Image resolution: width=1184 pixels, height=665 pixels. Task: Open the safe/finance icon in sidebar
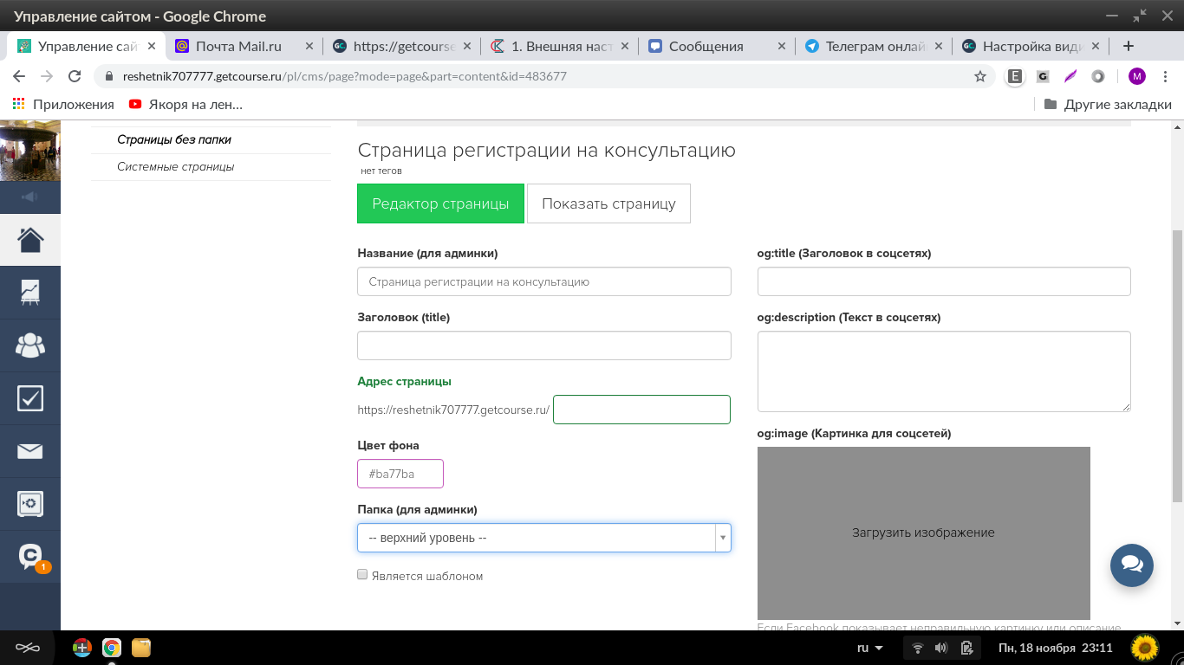coord(30,504)
